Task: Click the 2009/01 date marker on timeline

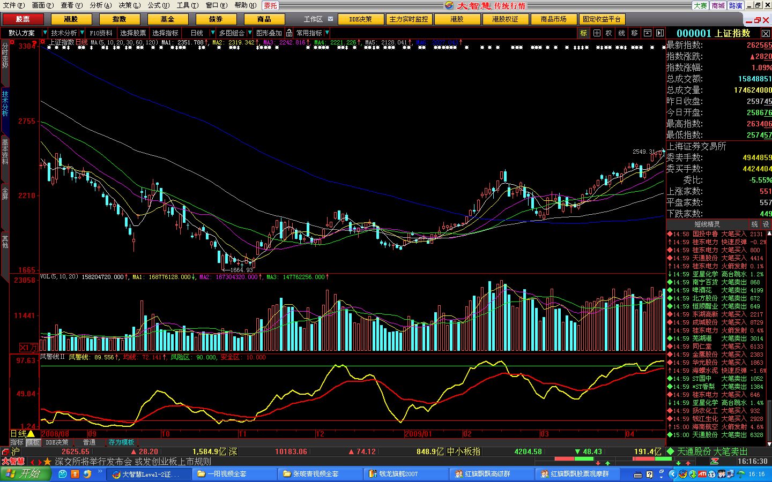Action: 418,434
